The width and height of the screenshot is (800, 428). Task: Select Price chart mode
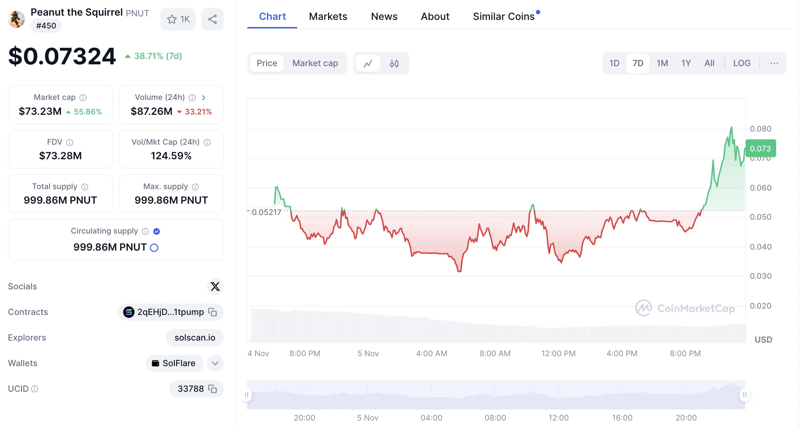(267, 63)
